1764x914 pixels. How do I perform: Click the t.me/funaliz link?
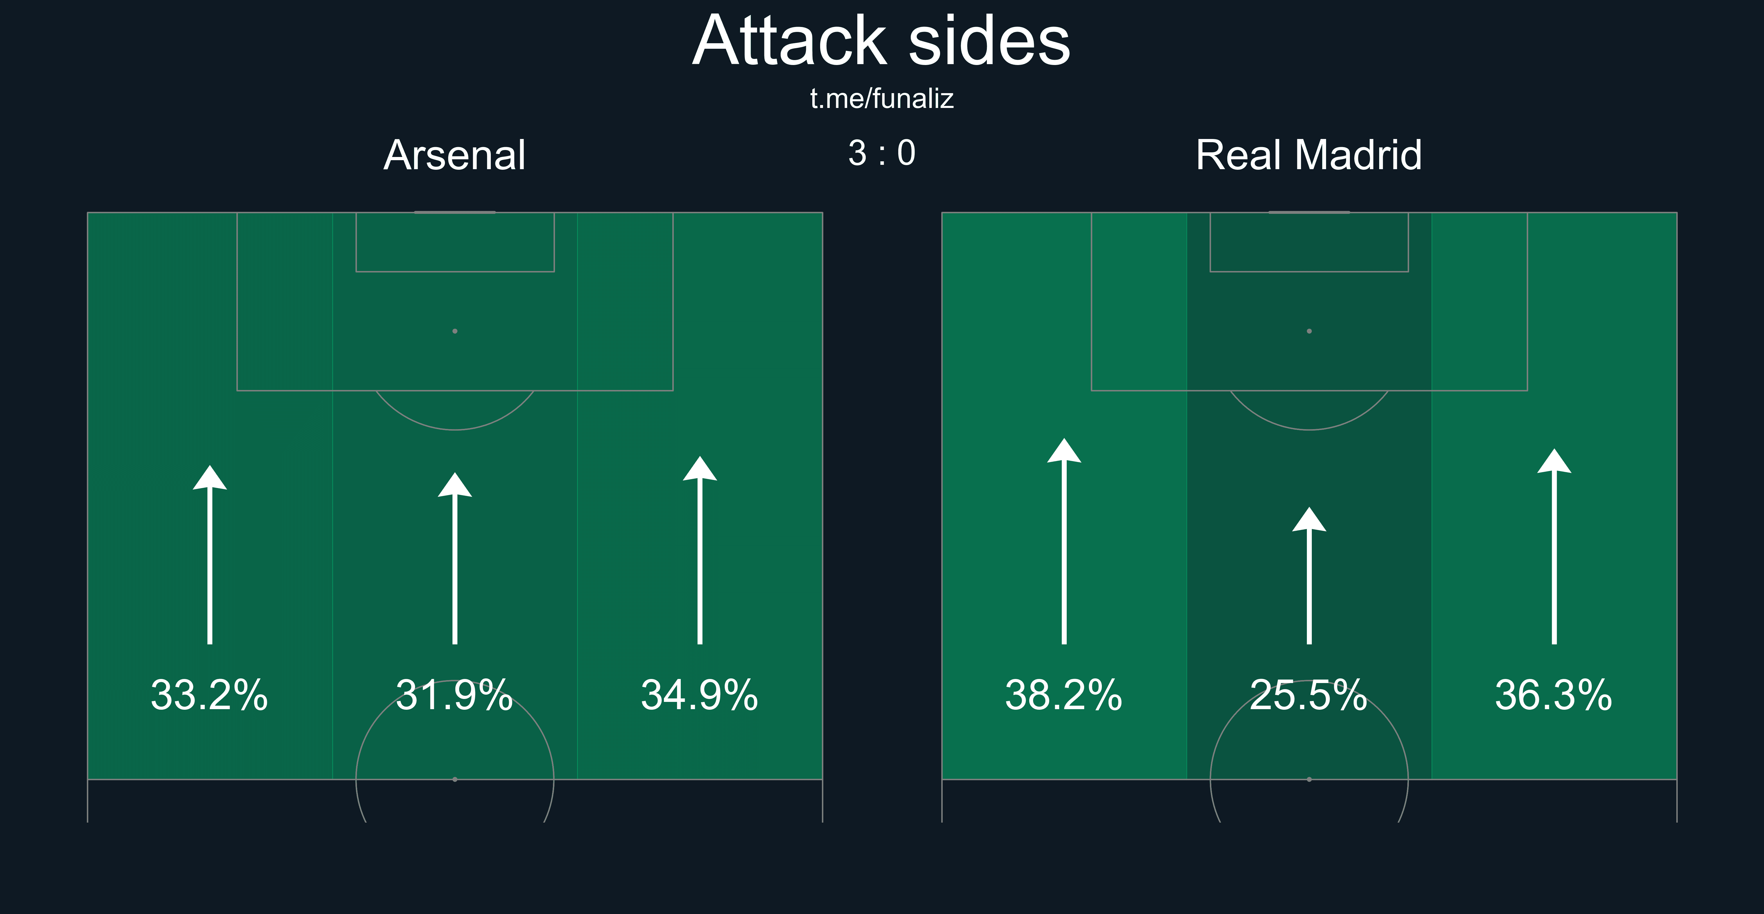881,99
